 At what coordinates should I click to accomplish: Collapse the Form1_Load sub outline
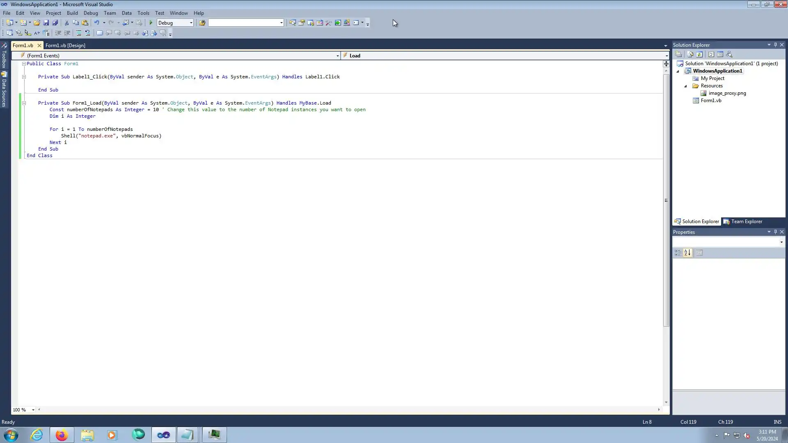24,103
